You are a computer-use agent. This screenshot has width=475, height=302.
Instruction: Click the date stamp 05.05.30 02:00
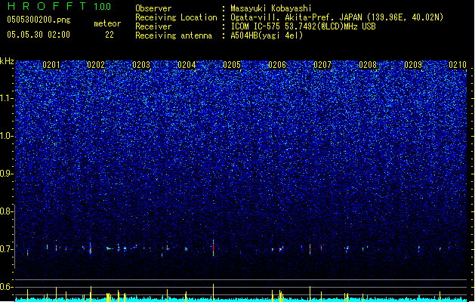pyautogui.click(x=39, y=35)
